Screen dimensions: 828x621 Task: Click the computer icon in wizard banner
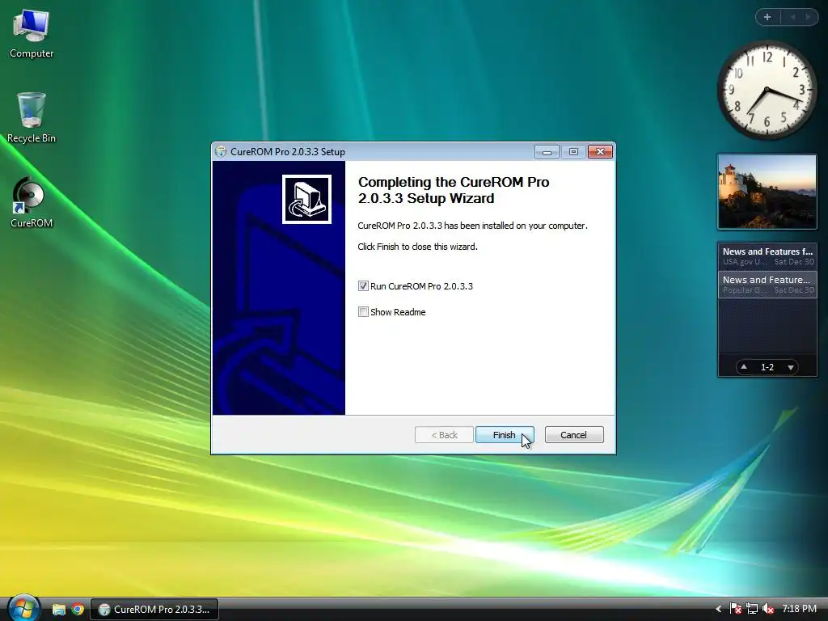(306, 199)
